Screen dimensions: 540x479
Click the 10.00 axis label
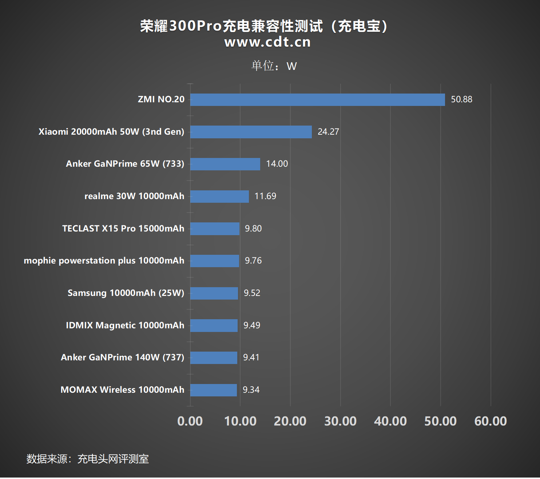coord(240,421)
